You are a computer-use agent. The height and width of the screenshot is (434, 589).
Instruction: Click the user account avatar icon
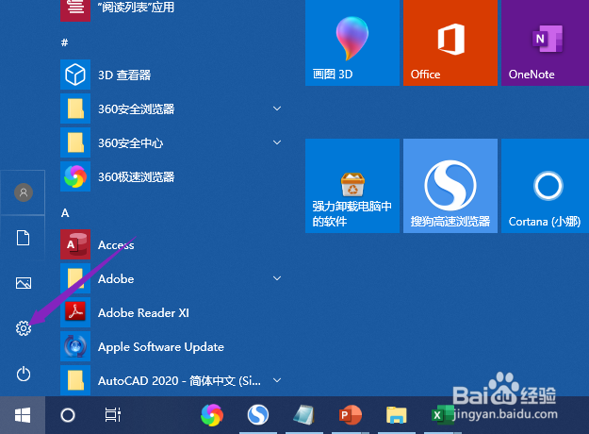click(x=24, y=192)
